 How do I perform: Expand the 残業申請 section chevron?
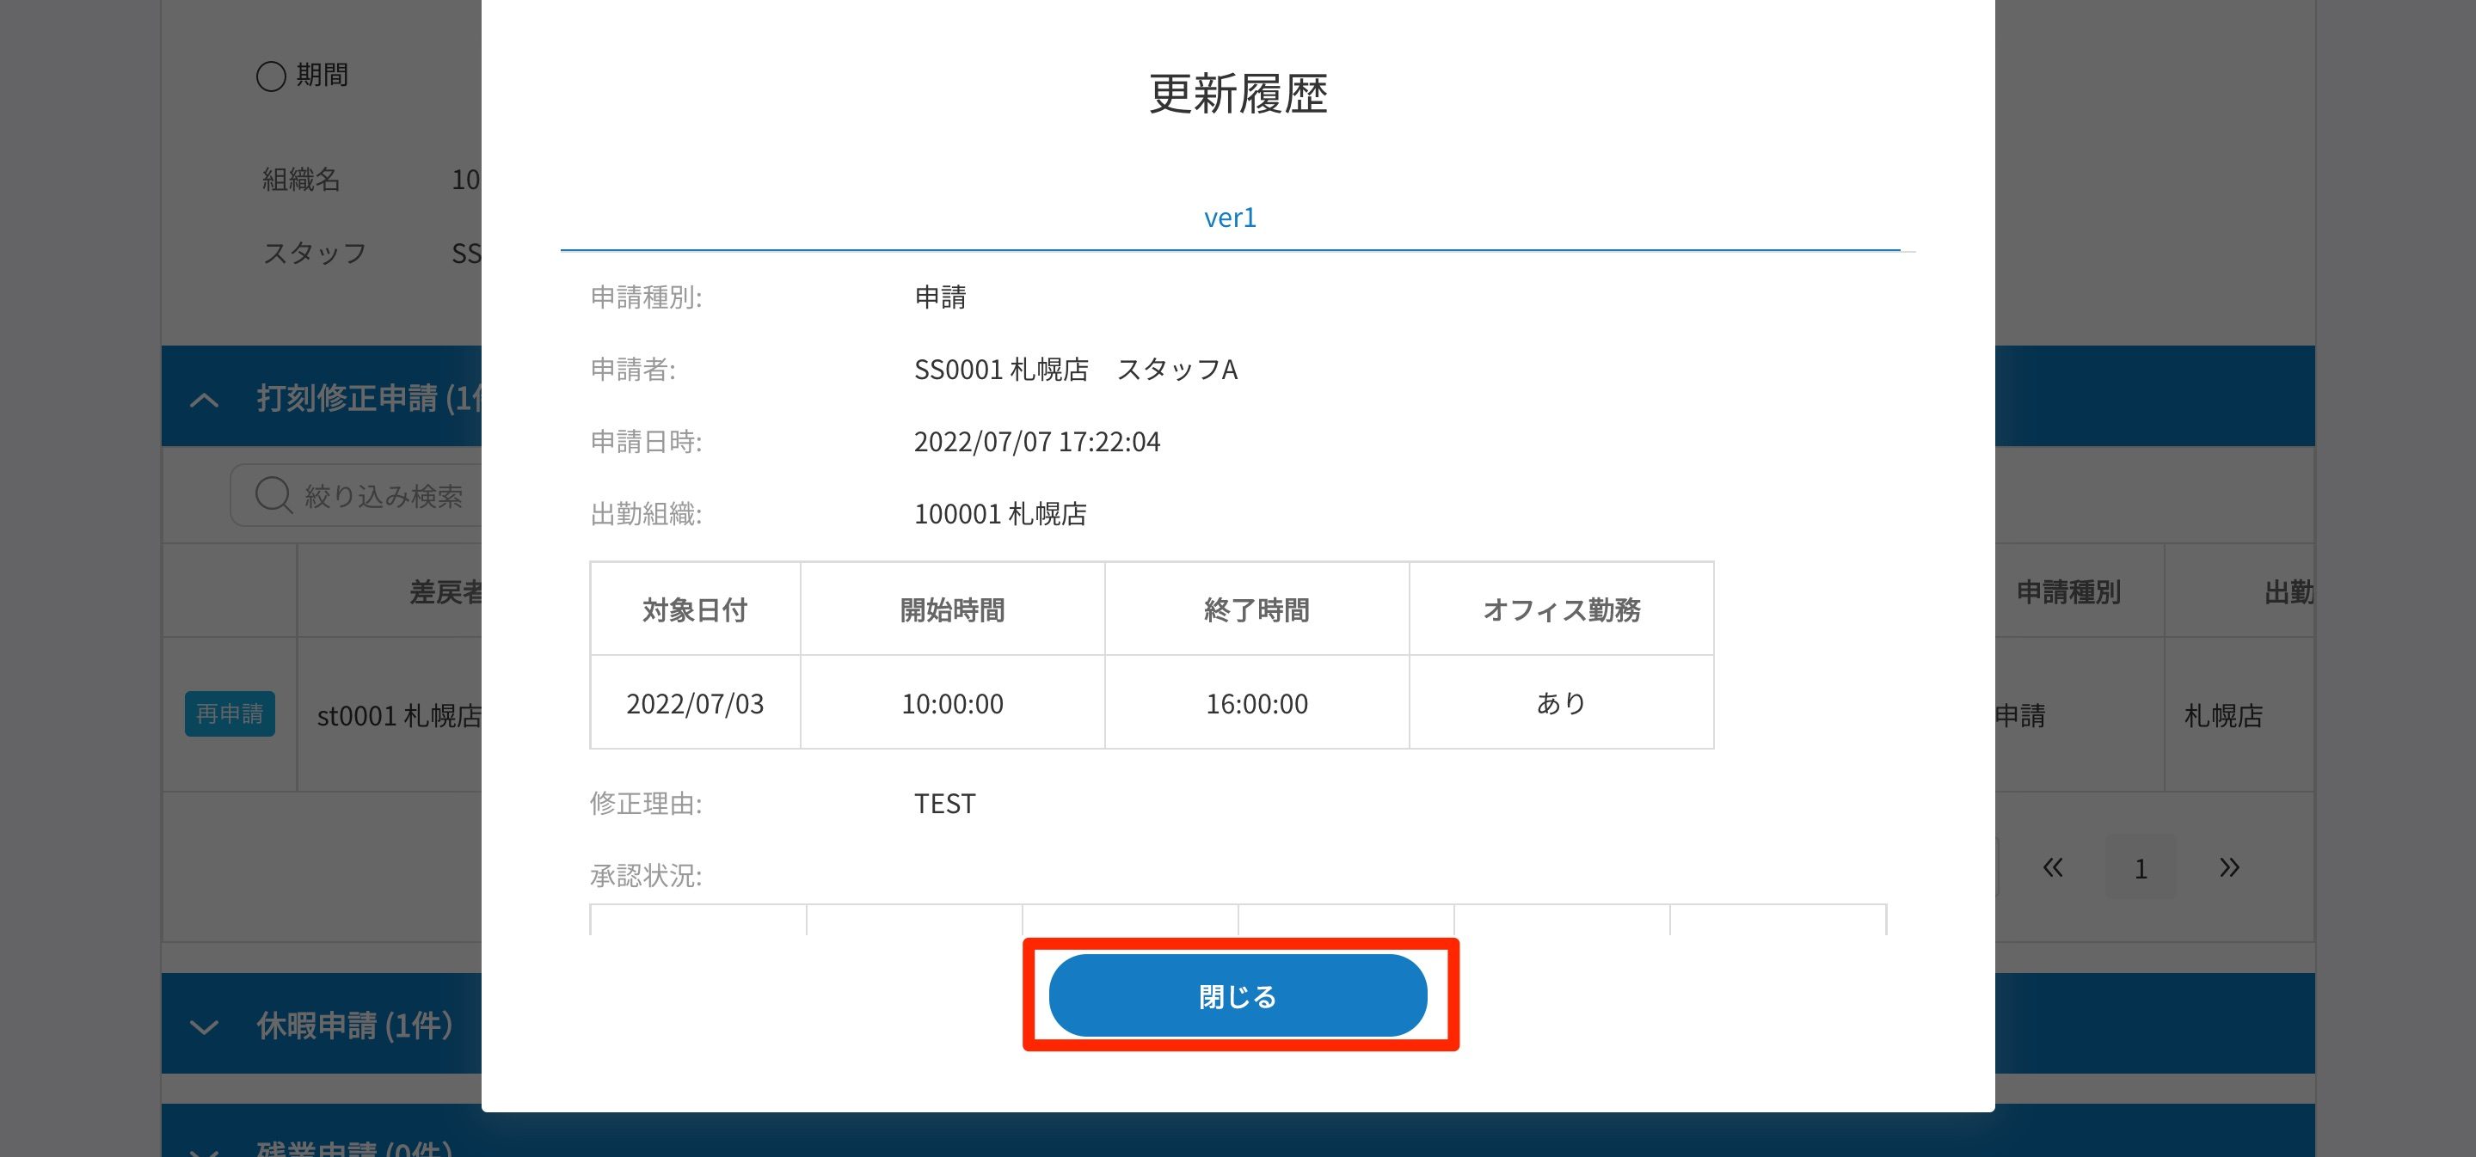pos(204,1149)
